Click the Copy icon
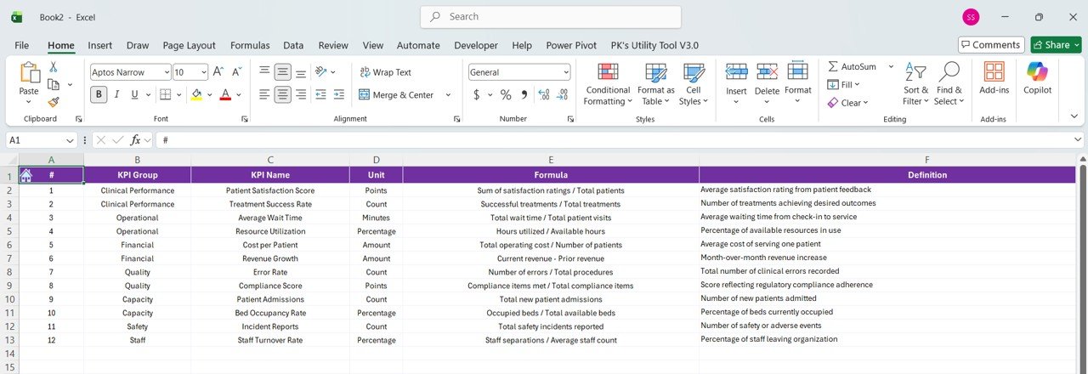Image resolution: width=1088 pixels, height=374 pixels. click(x=54, y=84)
